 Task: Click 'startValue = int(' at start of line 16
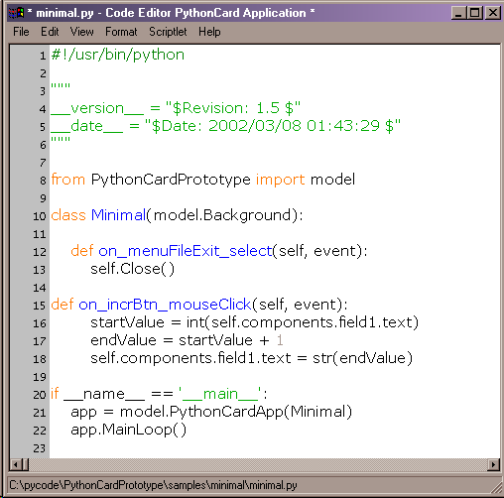coord(150,322)
